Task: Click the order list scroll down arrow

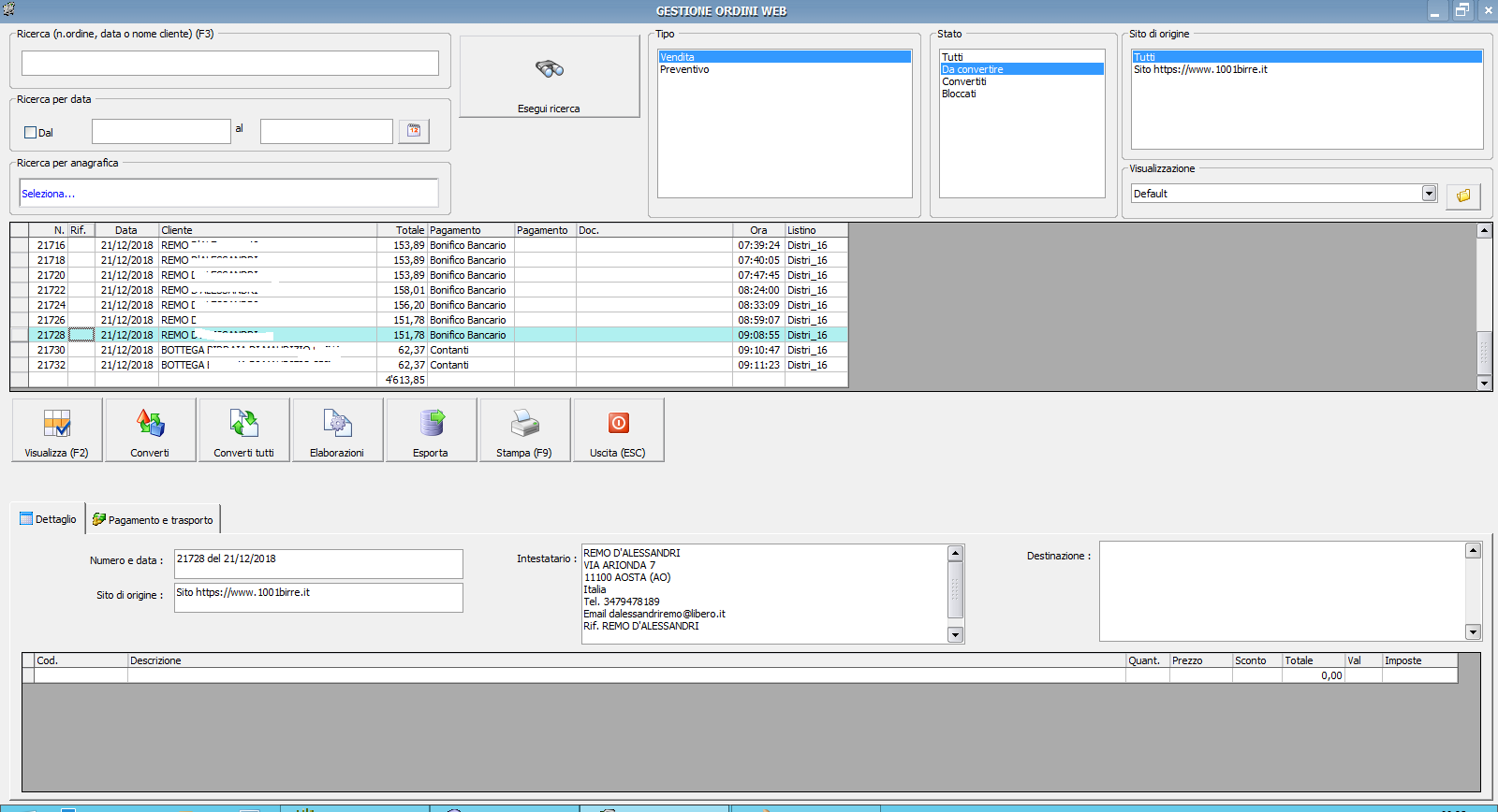Action: tap(1484, 383)
